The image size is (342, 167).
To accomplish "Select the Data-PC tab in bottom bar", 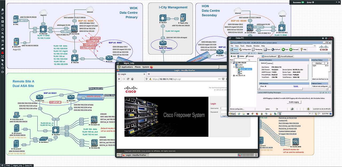I will (29, 165).
